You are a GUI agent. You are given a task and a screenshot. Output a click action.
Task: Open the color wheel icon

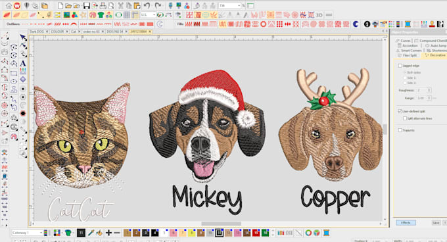[x=308, y=233]
